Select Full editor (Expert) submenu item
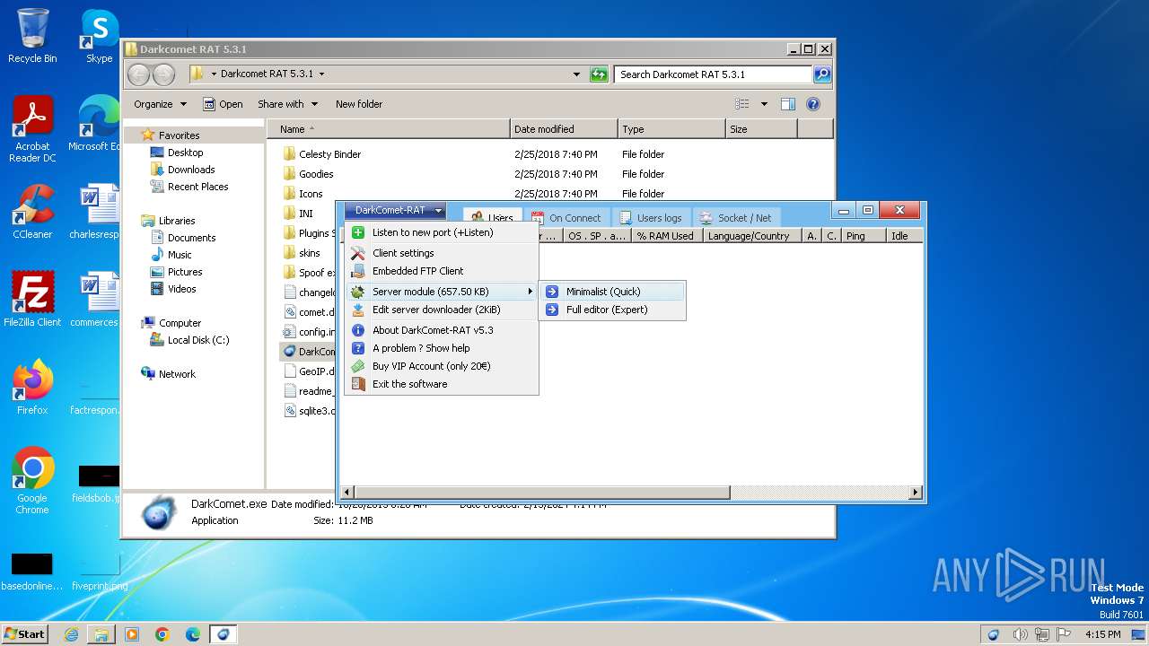Viewport: 1149px width, 646px height. click(612, 310)
